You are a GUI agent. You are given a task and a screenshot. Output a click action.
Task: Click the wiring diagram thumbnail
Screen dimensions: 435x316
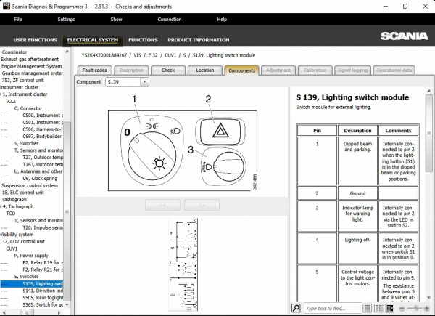tap(183, 264)
